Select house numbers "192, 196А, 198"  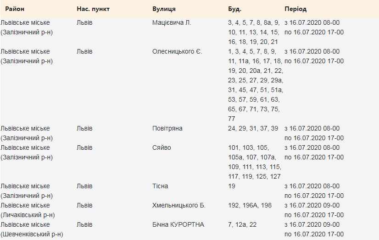pos(250,205)
